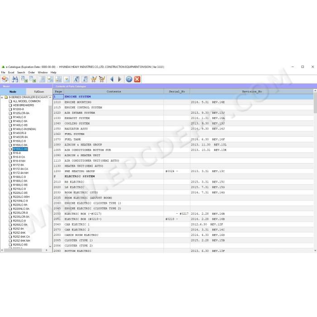Go forward with the right arrow icon
Image resolution: width=317 pixels, height=317 pixels.
click(x=120, y=79)
